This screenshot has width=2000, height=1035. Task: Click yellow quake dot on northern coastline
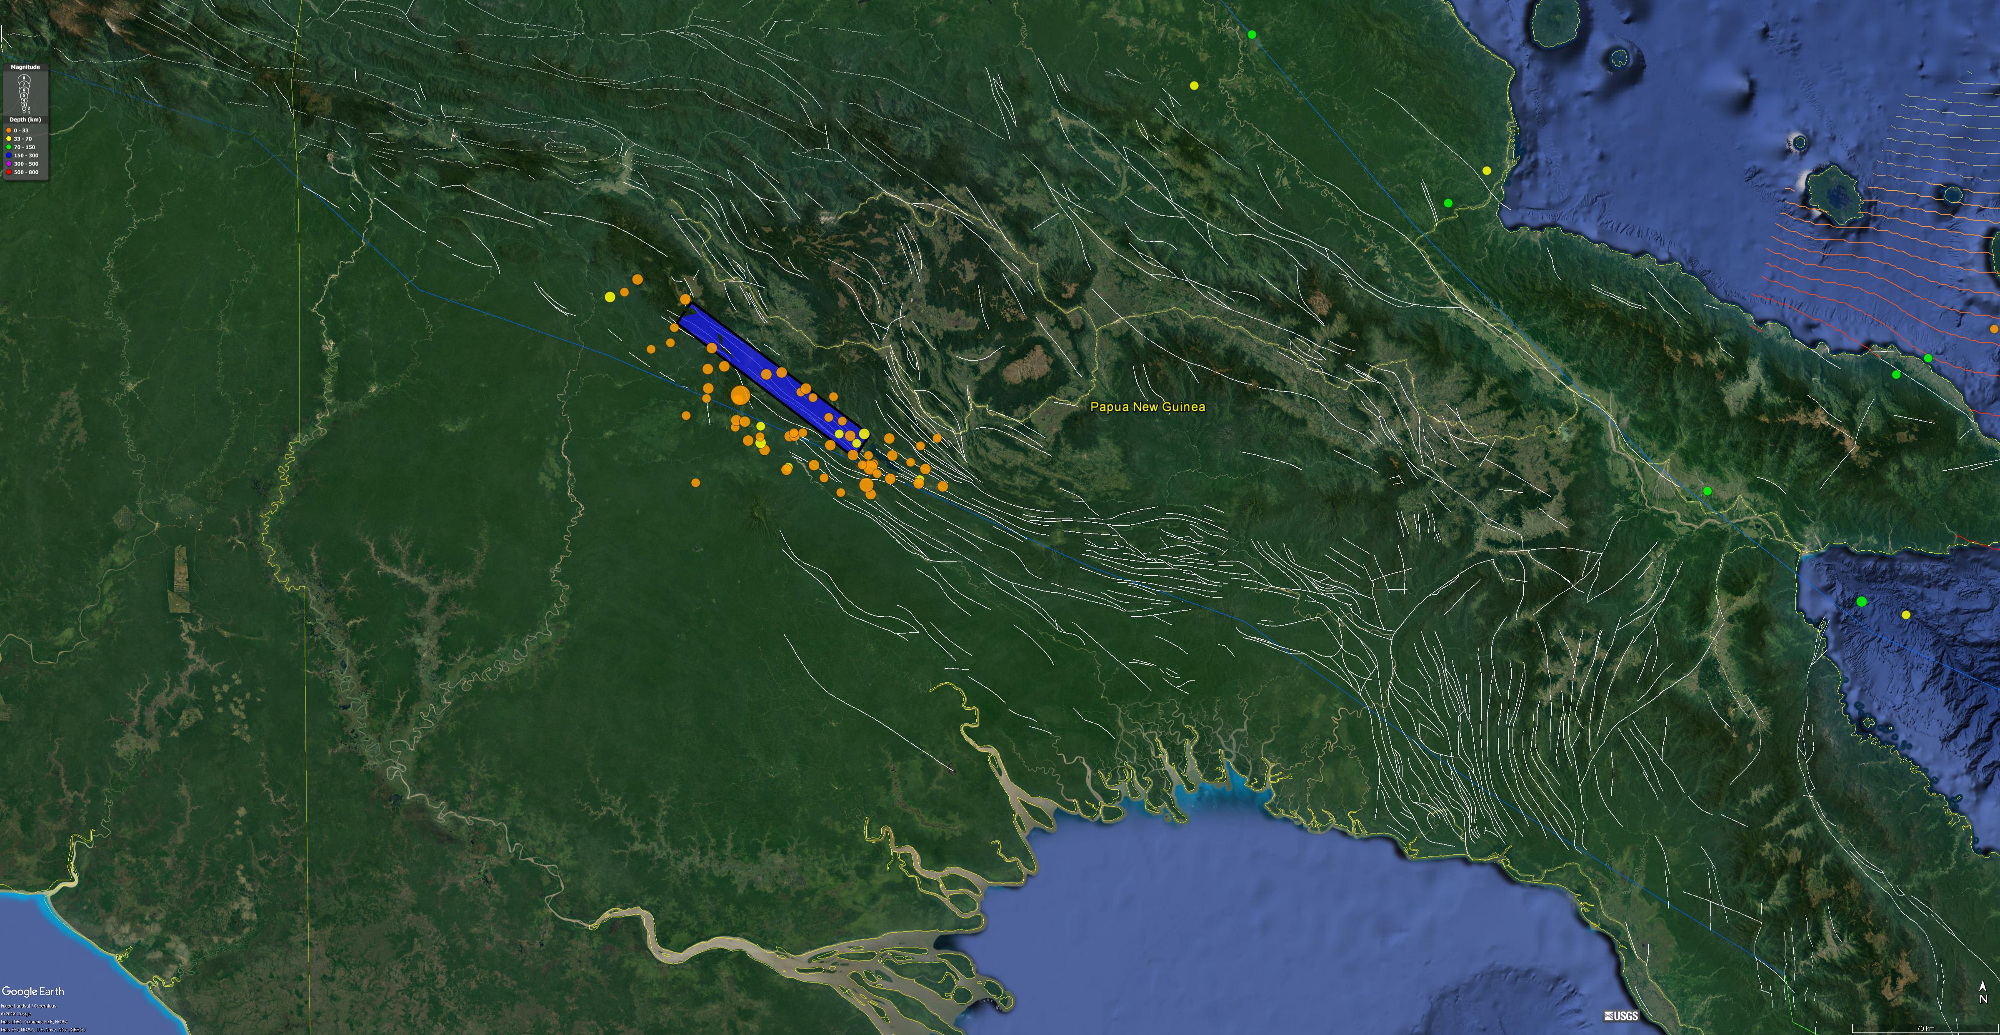pos(1487,171)
